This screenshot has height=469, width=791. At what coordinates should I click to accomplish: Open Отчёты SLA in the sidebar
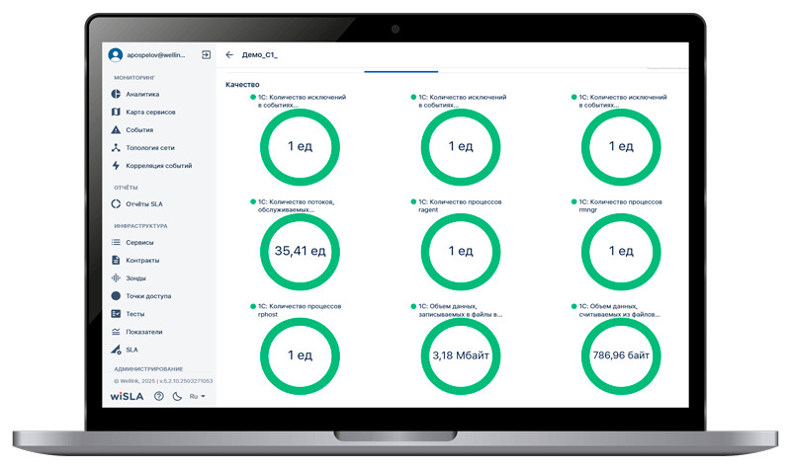click(x=144, y=204)
